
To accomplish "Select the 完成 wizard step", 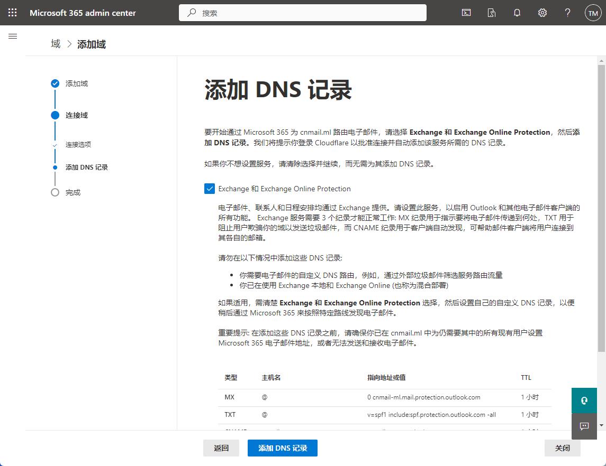I will pos(66,192).
